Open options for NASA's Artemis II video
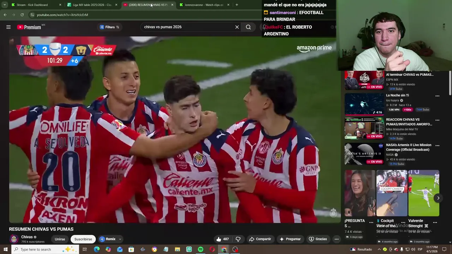 (x=437, y=146)
